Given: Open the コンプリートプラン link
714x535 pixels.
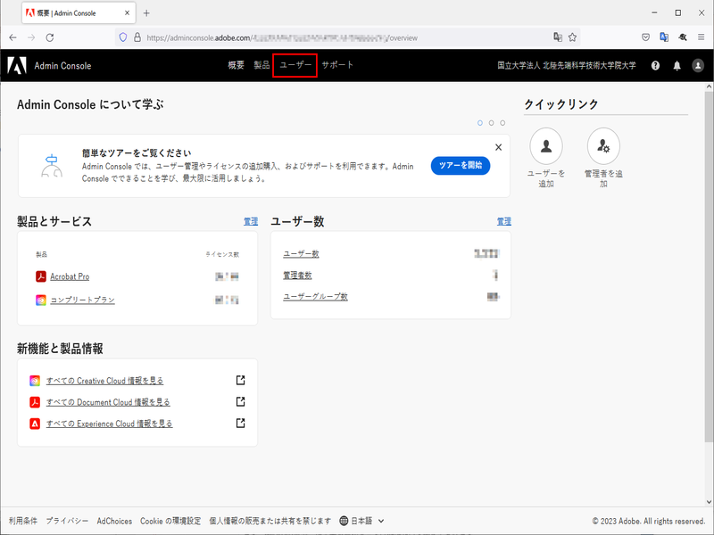Looking at the screenshot, I should 82,300.
